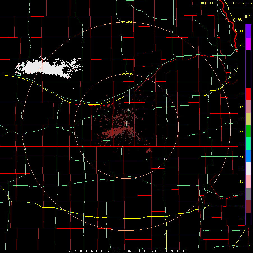Click the GC legend label
This screenshot has width=253, height=253.
(241, 194)
